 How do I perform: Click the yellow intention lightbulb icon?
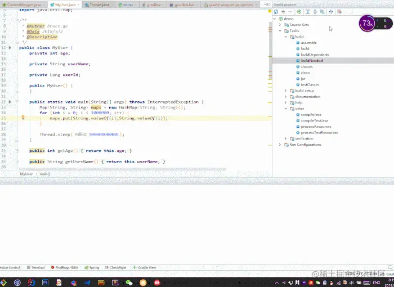pyautogui.click(x=23, y=118)
